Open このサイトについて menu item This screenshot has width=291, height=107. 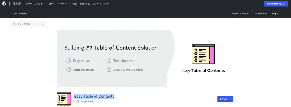click(x=101, y=4)
